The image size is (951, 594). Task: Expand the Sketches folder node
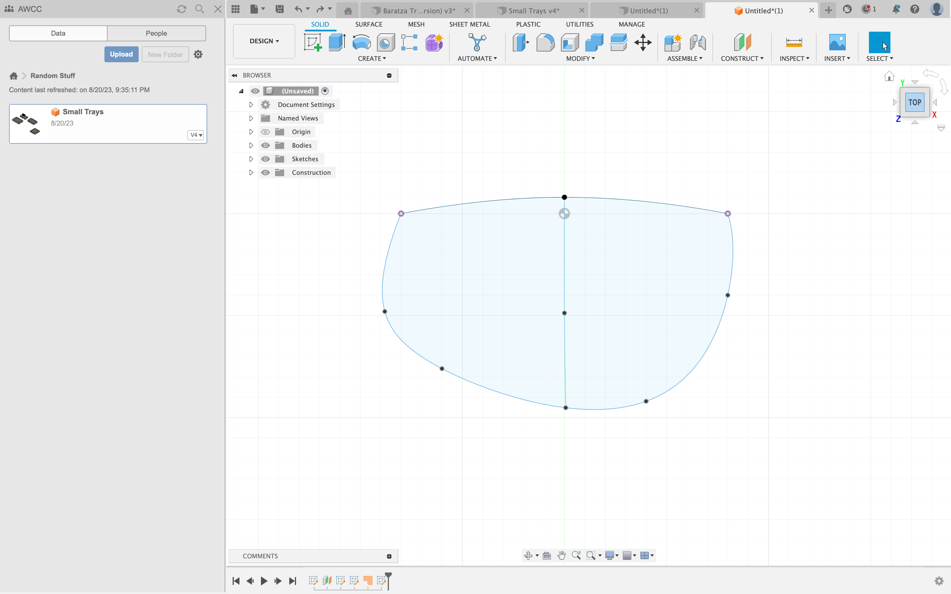[x=251, y=159]
